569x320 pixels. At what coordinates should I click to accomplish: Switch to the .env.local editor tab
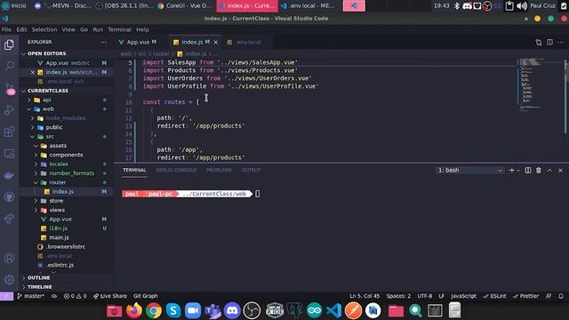coord(248,42)
